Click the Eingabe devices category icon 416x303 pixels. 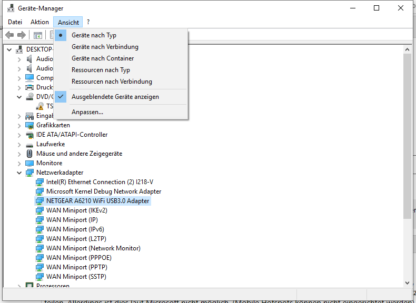coord(29,116)
